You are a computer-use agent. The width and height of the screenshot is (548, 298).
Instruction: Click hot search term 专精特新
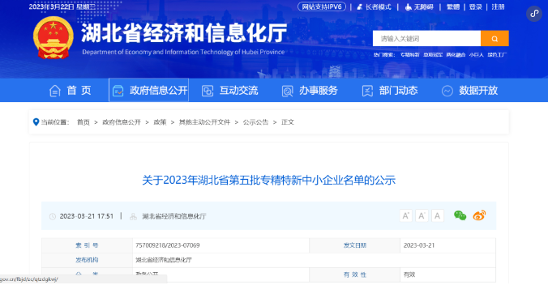coord(409,55)
